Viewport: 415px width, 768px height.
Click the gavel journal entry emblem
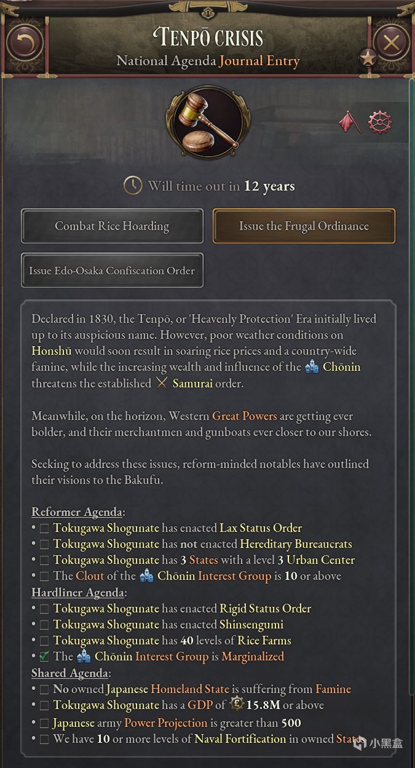click(x=207, y=121)
